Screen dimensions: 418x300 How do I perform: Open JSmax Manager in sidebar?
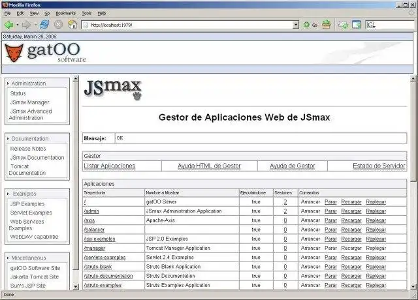[29, 102]
